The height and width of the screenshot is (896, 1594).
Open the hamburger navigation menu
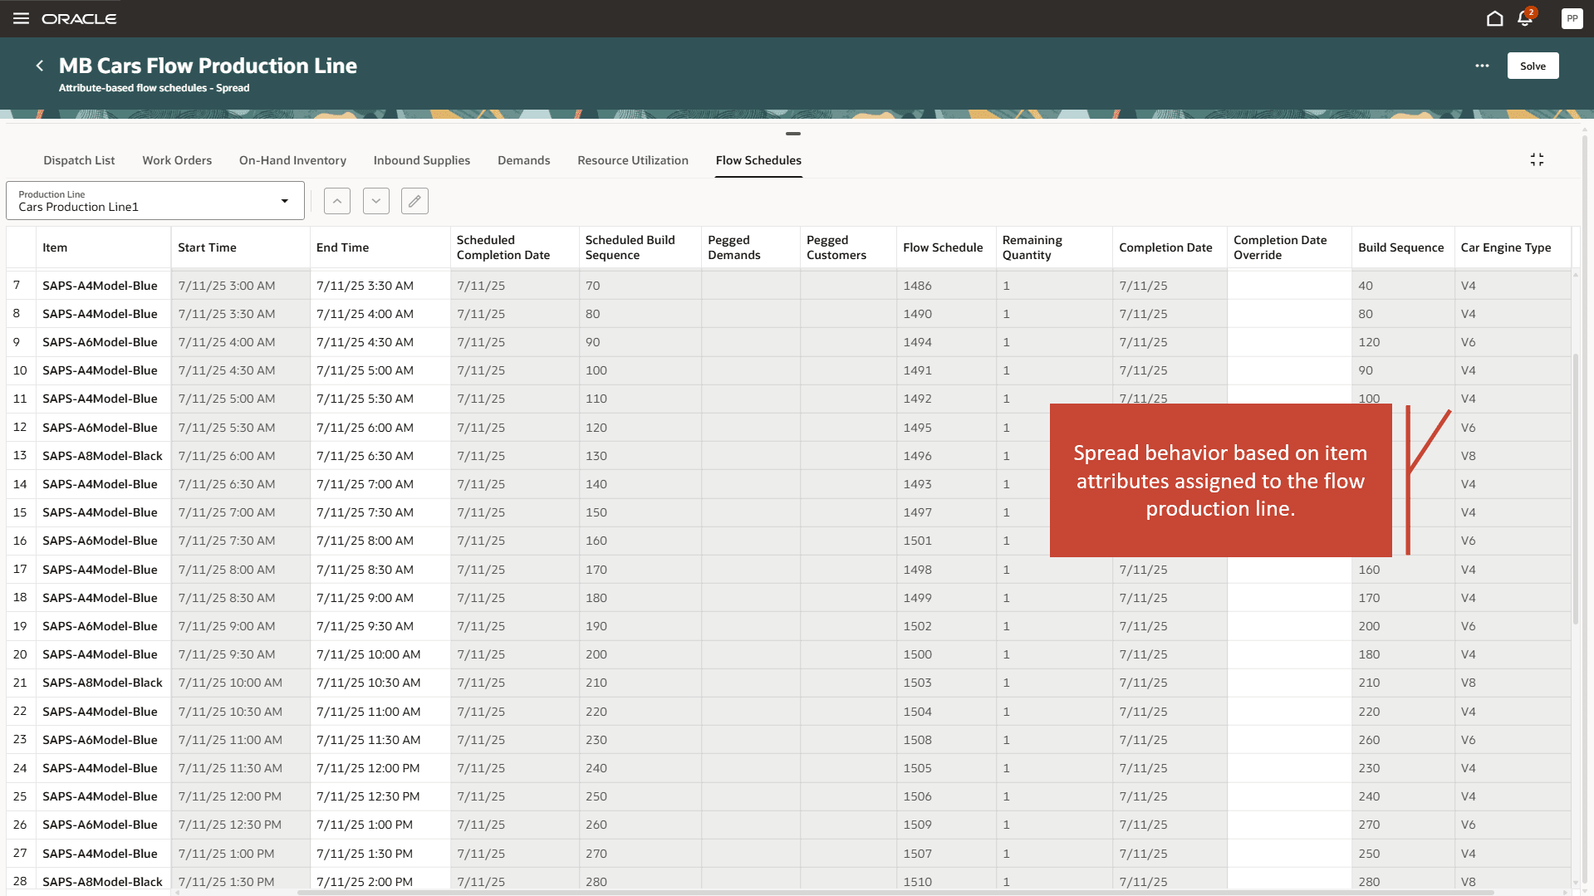click(x=21, y=18)
